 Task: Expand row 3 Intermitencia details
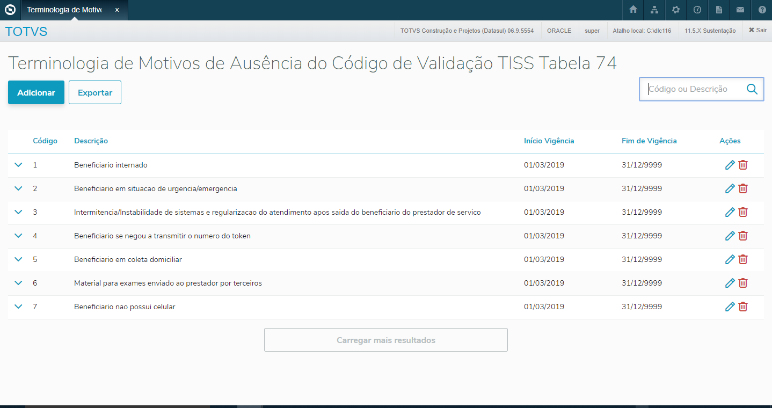click(x=18, y=212)
